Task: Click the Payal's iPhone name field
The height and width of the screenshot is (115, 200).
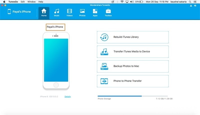Action: tap(55, 27)
